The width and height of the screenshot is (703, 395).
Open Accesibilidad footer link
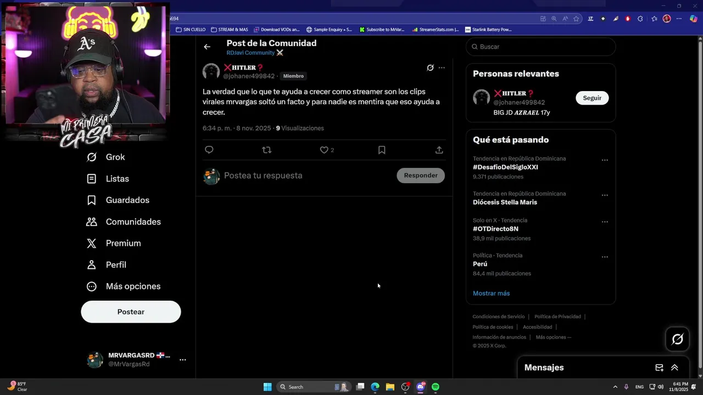point(537,327)
